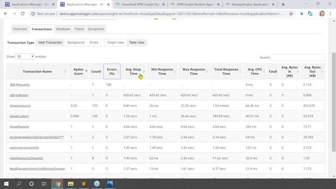The width and height of the screenshot is (336, 189).
Task: Open the Photos app on taskbar
Action: coord(110,184)
